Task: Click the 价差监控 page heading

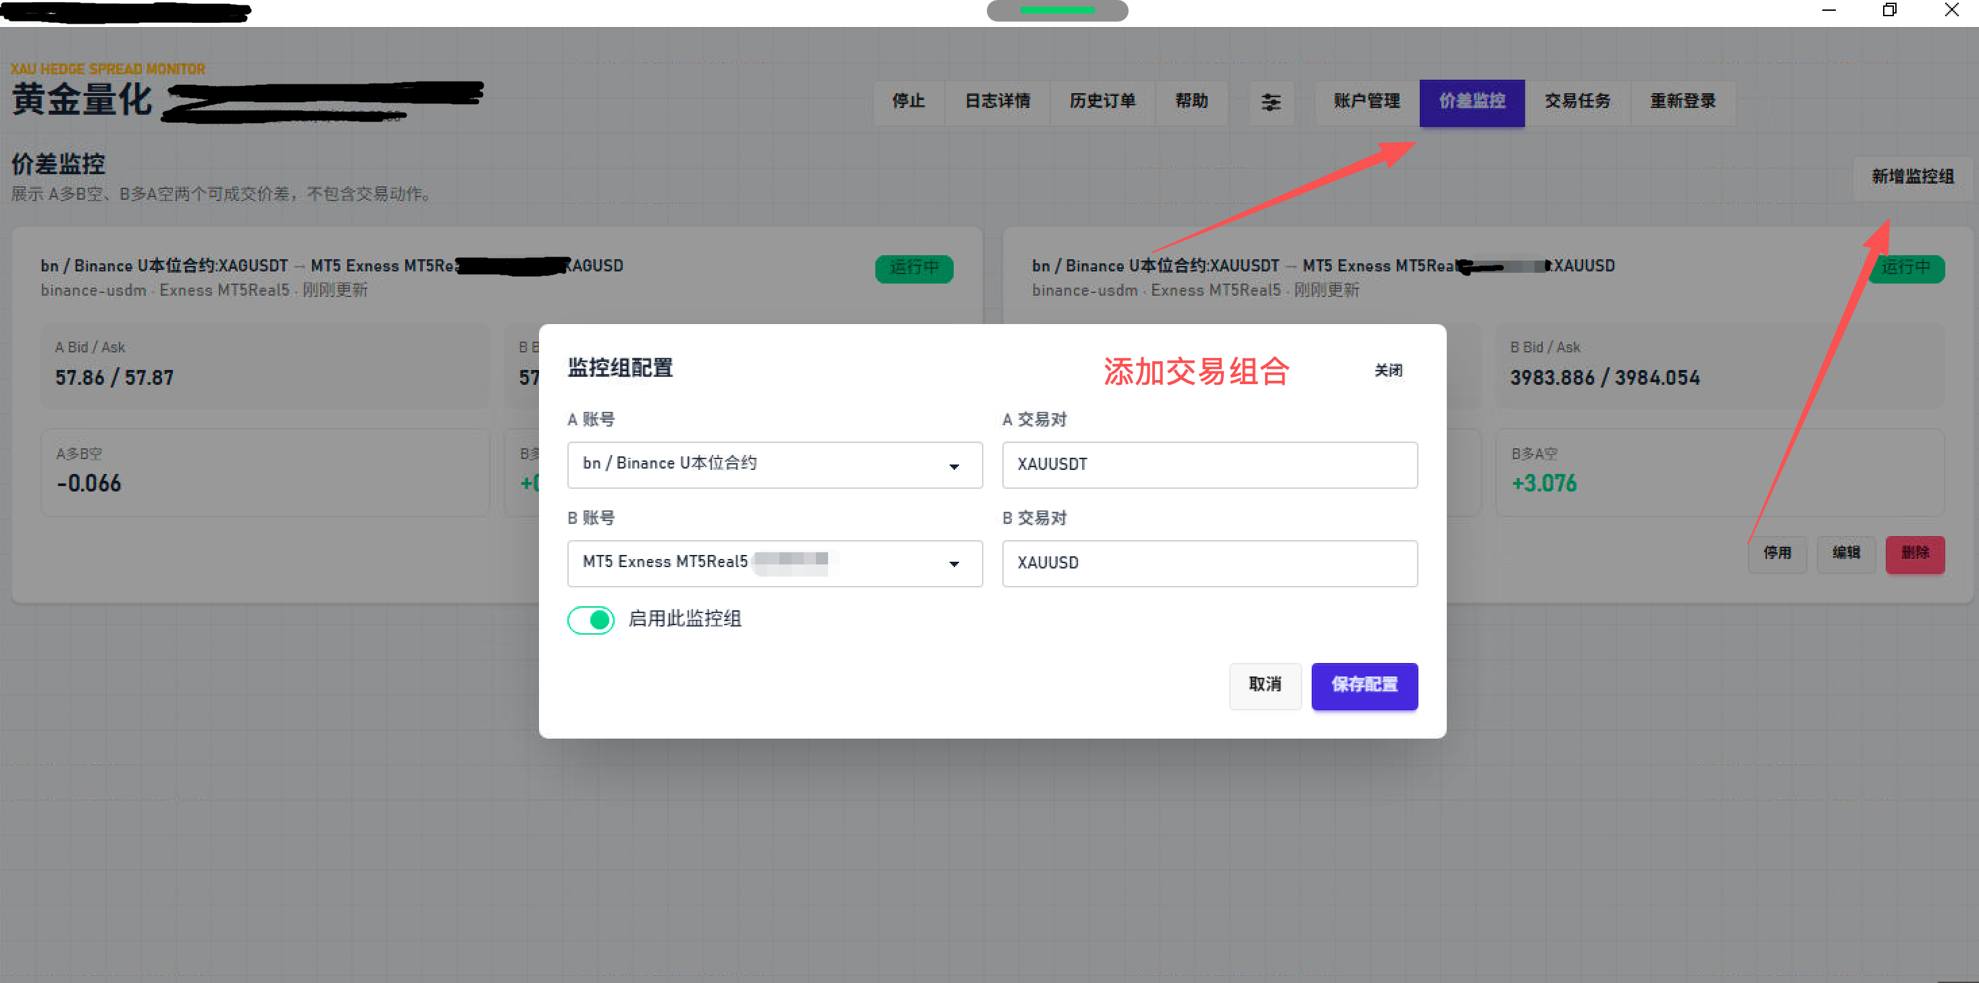Action: pyautogui.click(x=57, y=163)
